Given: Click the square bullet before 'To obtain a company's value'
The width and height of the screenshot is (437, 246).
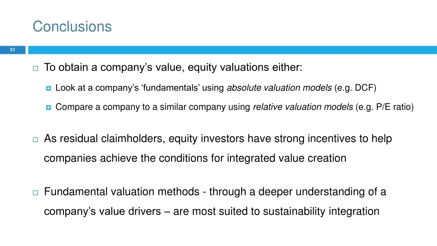Looking at the screenshot, I should pyautogui.click(x=35, y=68).
